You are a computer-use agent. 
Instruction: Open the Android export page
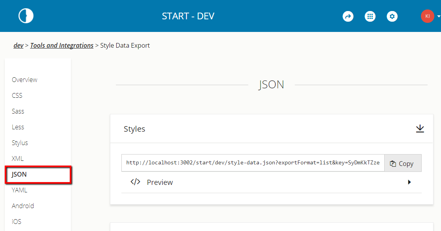(23, 206)
